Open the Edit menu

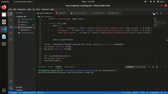point(15,9)
